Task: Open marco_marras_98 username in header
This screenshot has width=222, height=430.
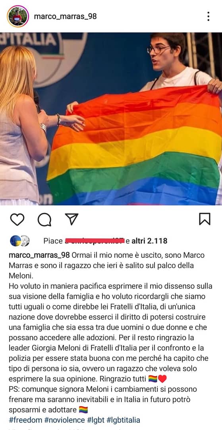Action: [x=66, y=16]
